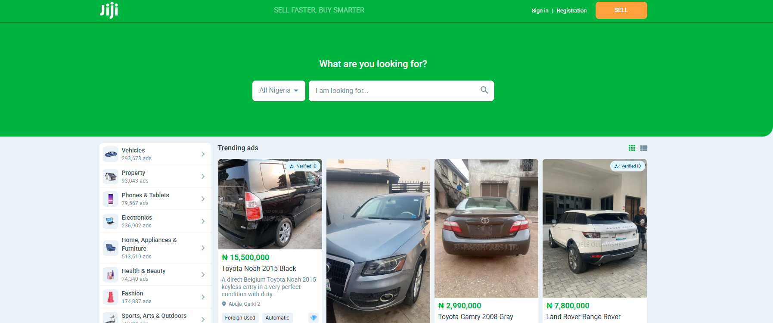Screen dimensions: 773x323
Task: Expand the Home, Appliances & Furniture chevron
Action: click(203, 248)
